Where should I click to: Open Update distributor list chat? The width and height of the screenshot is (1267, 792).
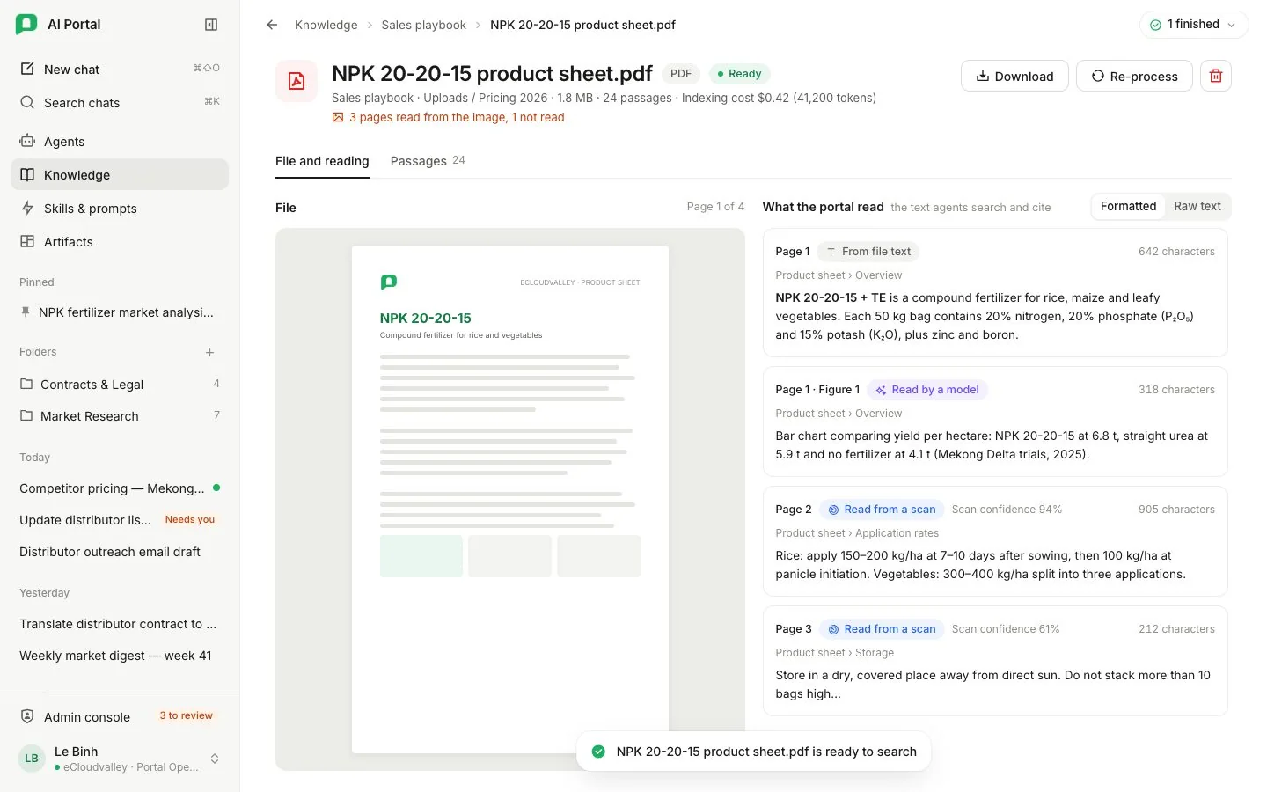coord(120,519)
